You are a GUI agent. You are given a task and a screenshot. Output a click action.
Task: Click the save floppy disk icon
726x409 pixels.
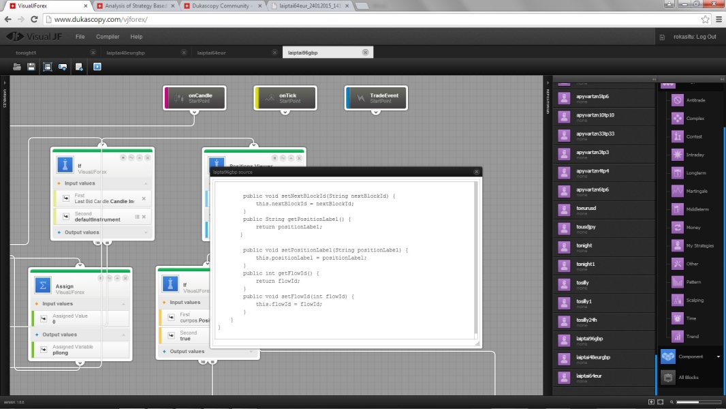(x=31, y=67)
